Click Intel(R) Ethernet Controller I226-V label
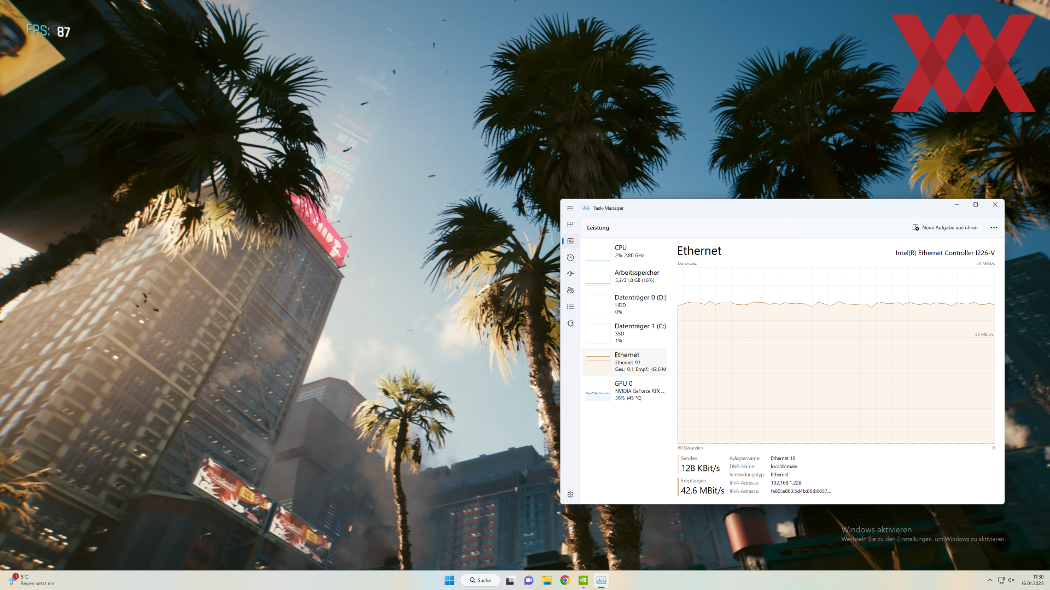The height and width of the screenshot is (590, 1050). (945, 253)
